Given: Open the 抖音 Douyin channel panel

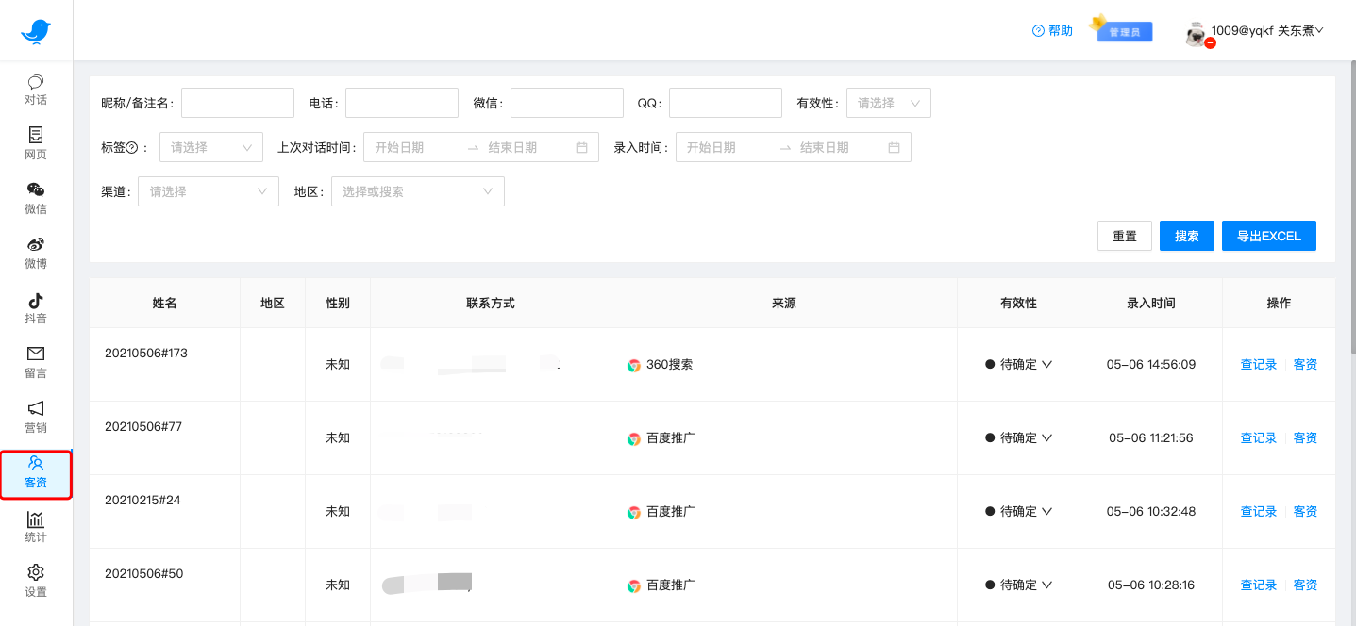Looking at the screenshot, I should (35, 308).
